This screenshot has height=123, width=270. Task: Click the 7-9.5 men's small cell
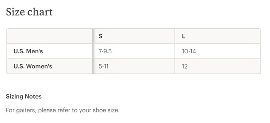click(105, 51)
